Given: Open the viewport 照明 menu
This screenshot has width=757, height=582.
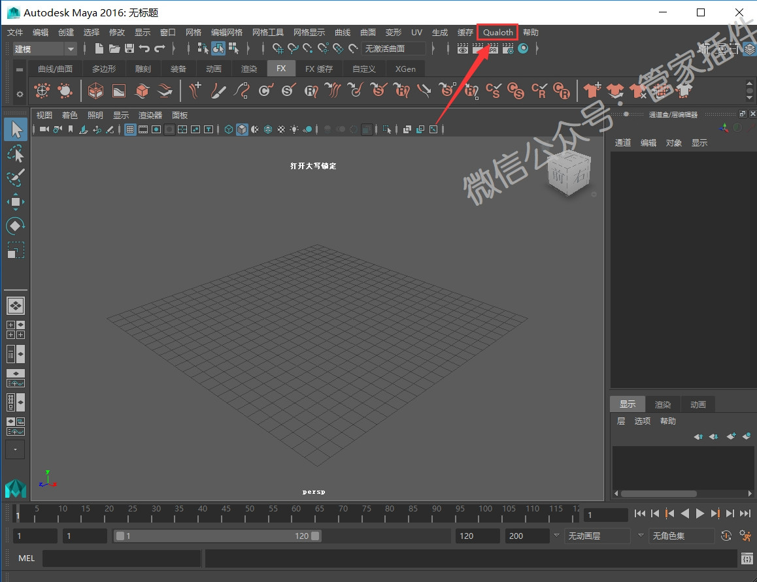Looking at the screenshot, I should pos(95,116).
